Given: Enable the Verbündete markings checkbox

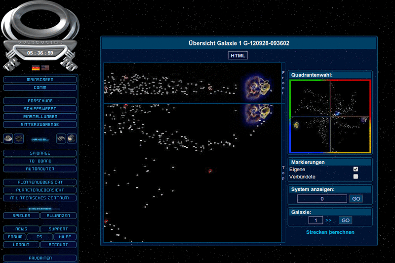Looking at the screenshot, I should pos(355,176).
